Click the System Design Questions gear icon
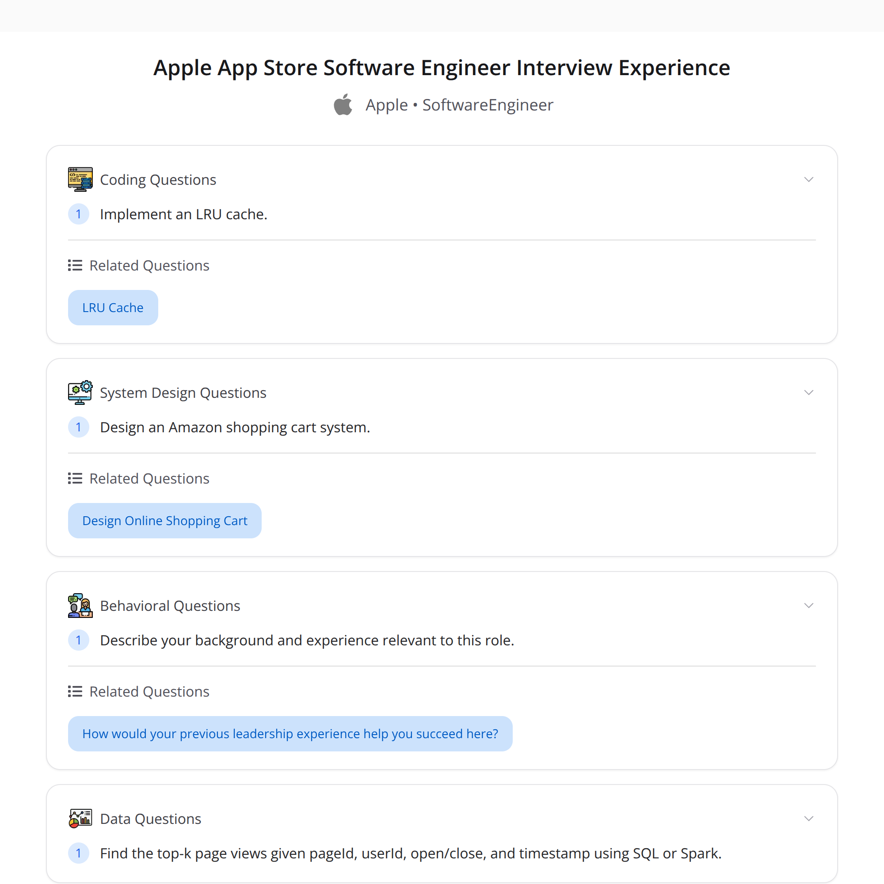884x884 pixels. coord(80,392)
